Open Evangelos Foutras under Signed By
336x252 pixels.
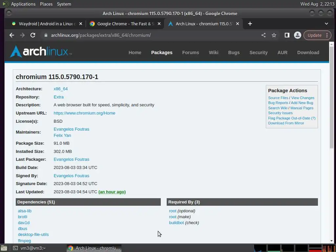point(71,176)
